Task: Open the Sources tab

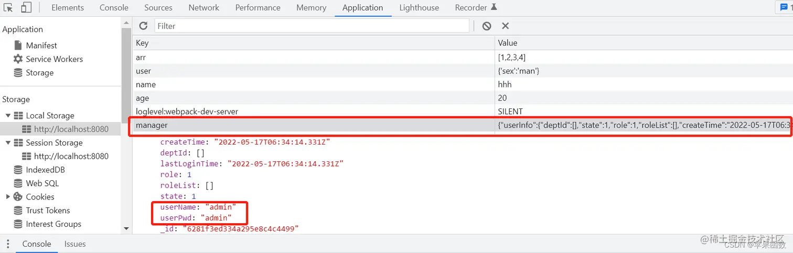Action: [158, 7]
